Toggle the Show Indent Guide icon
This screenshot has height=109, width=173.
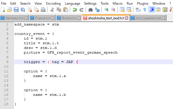(x=152, y=10)
